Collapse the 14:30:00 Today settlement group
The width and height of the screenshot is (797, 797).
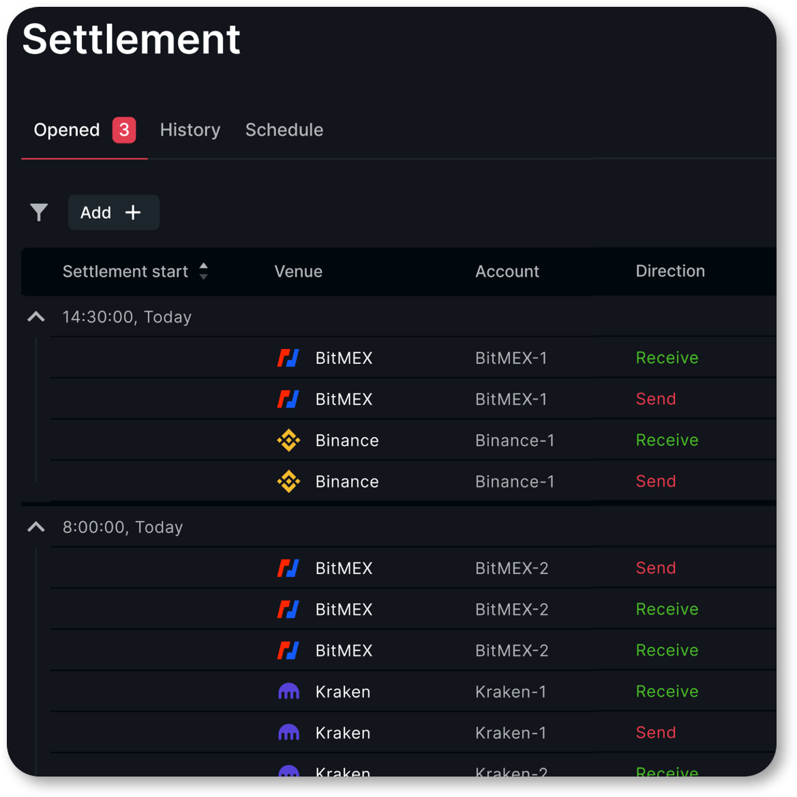[36, 317]
